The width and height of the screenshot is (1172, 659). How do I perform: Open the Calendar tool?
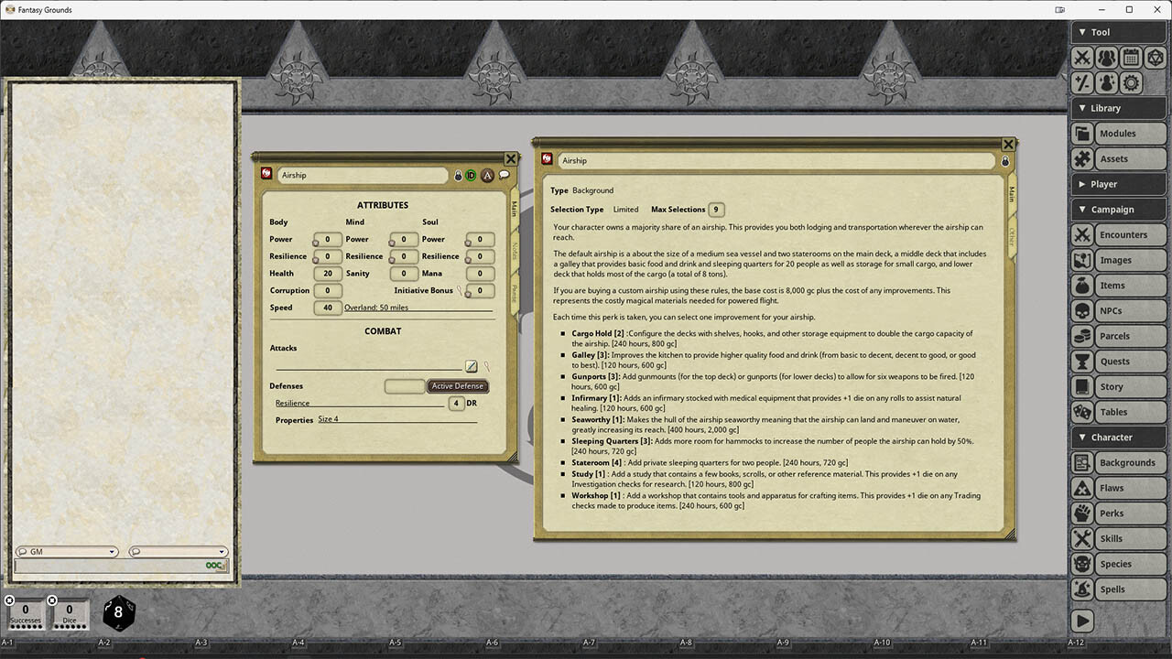point(1129,57)
